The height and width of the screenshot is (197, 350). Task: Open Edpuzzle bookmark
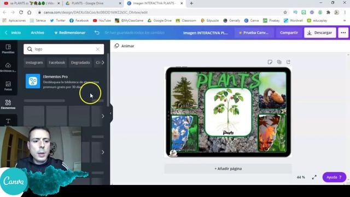pos(210,21)
